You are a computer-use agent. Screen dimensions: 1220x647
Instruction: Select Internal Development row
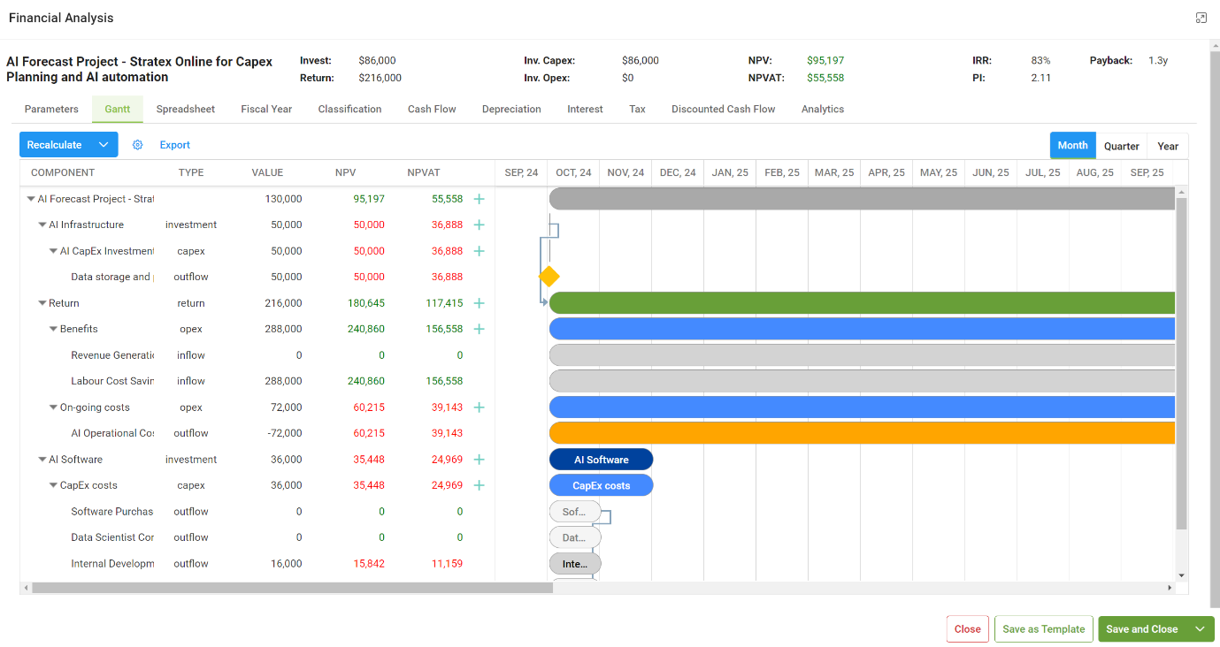[257, 564]
